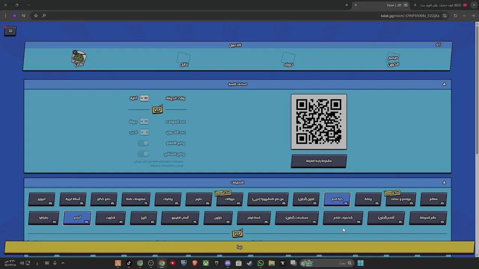Screen dimensions: 479x269
Task: Choose the ألعاب الفيديو category button
Action: (x=180, y=218)
